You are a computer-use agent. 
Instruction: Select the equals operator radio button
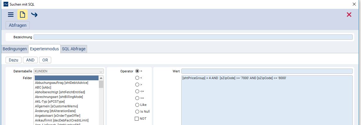(x=137, y=71)
